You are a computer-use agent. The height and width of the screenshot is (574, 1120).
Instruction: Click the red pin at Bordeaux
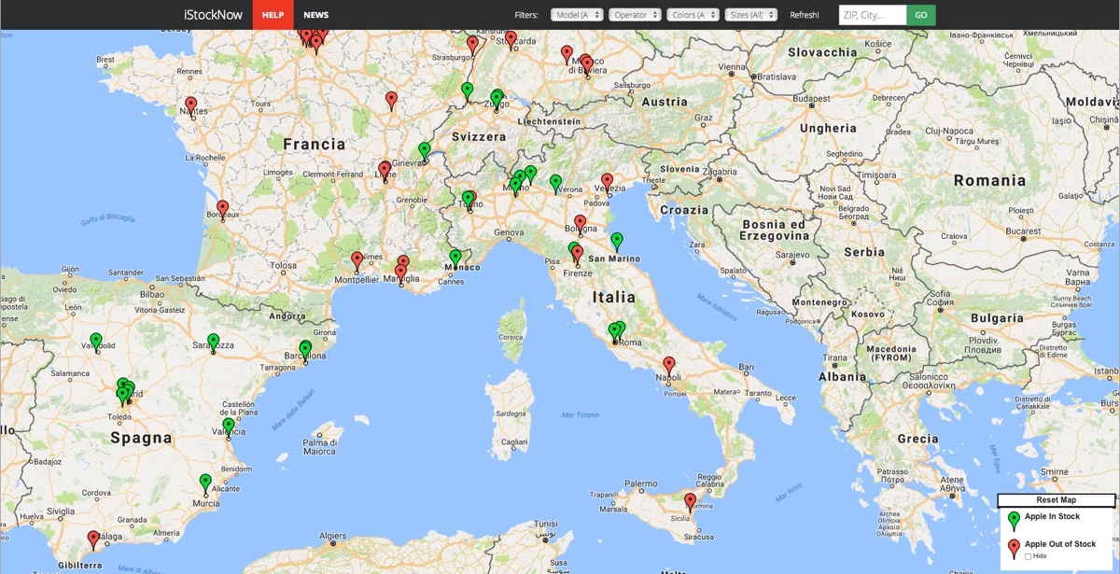(222, 209)
